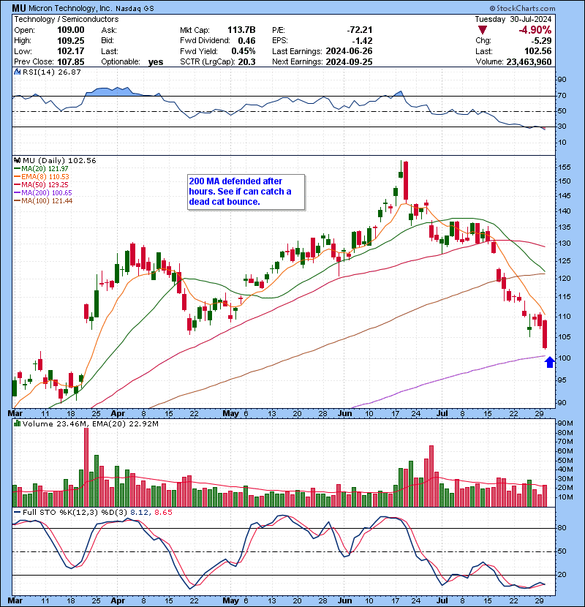
Task: Click the Fwd Dividend value 0.46
Action: click(246, 40)
